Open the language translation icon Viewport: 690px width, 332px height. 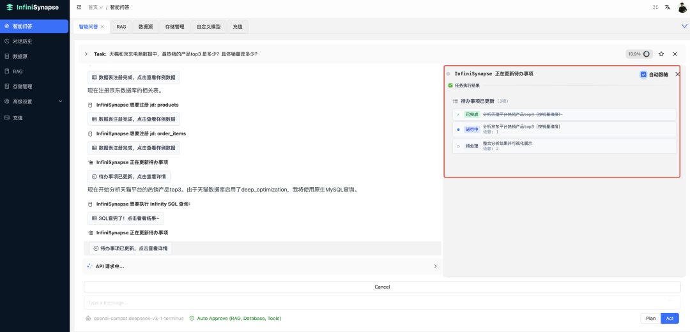(668, 7)
